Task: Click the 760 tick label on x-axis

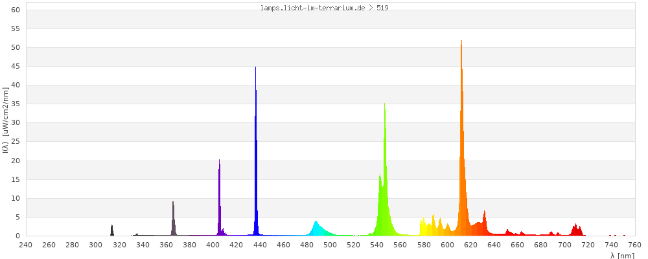Action: (x=634, y=245)
